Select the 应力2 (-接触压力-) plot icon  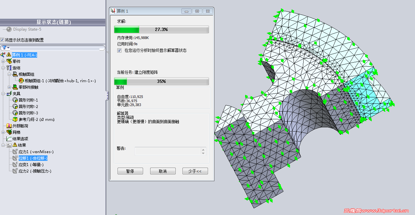(15, 171)
